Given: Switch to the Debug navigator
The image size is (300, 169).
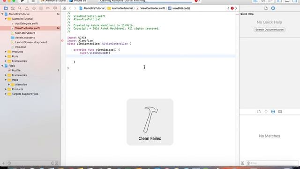Looking at the screenshot, I should (x=41, y=8).
